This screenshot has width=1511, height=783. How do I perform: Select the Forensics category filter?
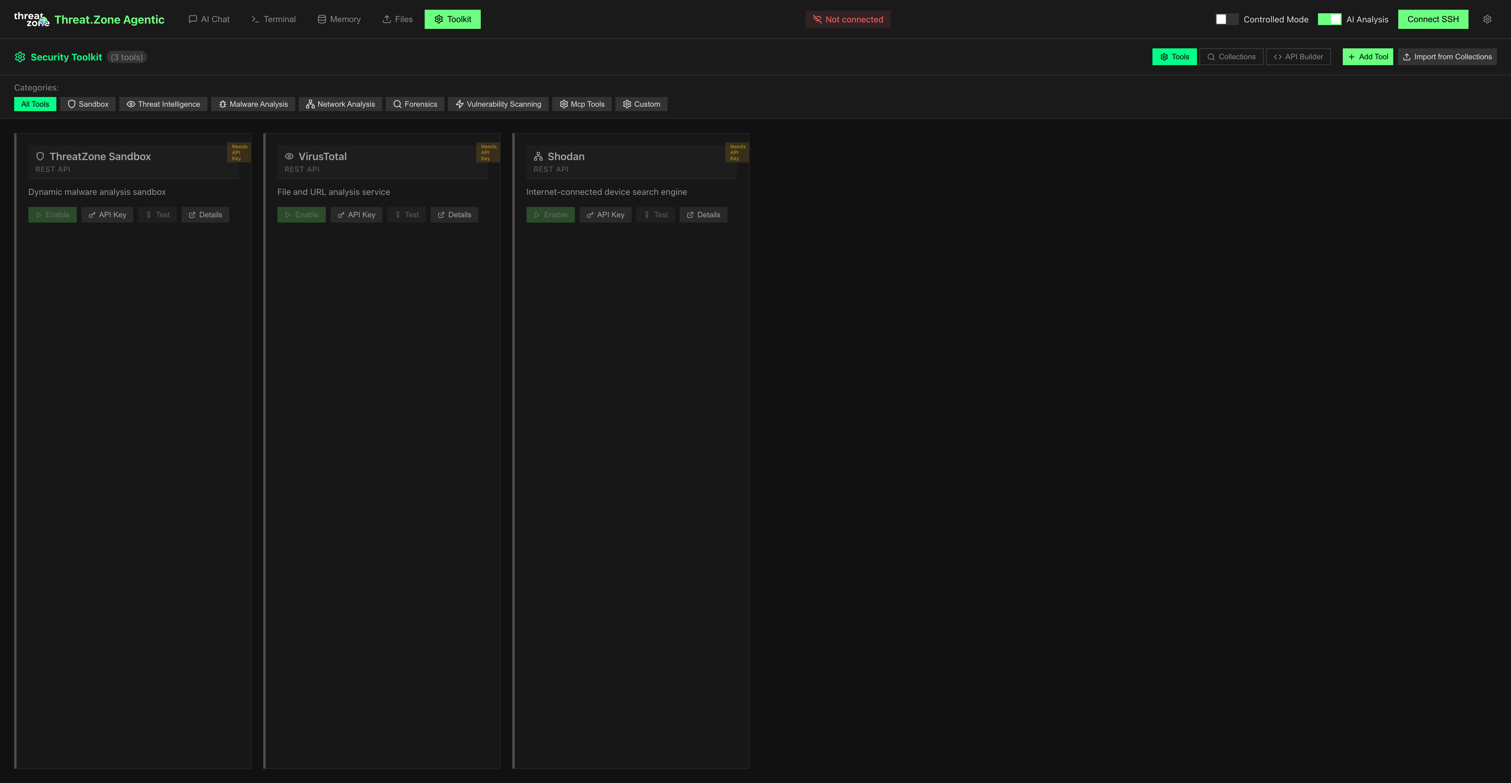[415, 104]
